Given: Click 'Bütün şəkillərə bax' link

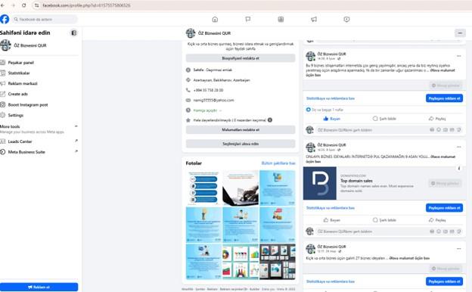Looking at the screenshot, I should point(278,163).
